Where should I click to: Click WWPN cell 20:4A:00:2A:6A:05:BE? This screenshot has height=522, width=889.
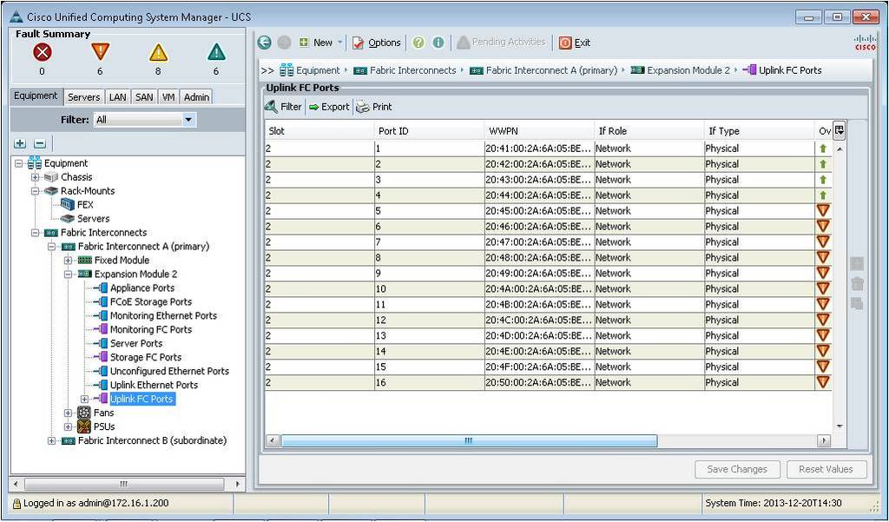point(538,289)
